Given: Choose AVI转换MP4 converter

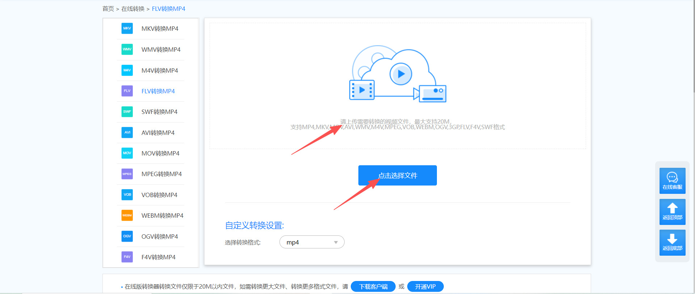Looking at the screenshot, I should (x=158, y=133).
